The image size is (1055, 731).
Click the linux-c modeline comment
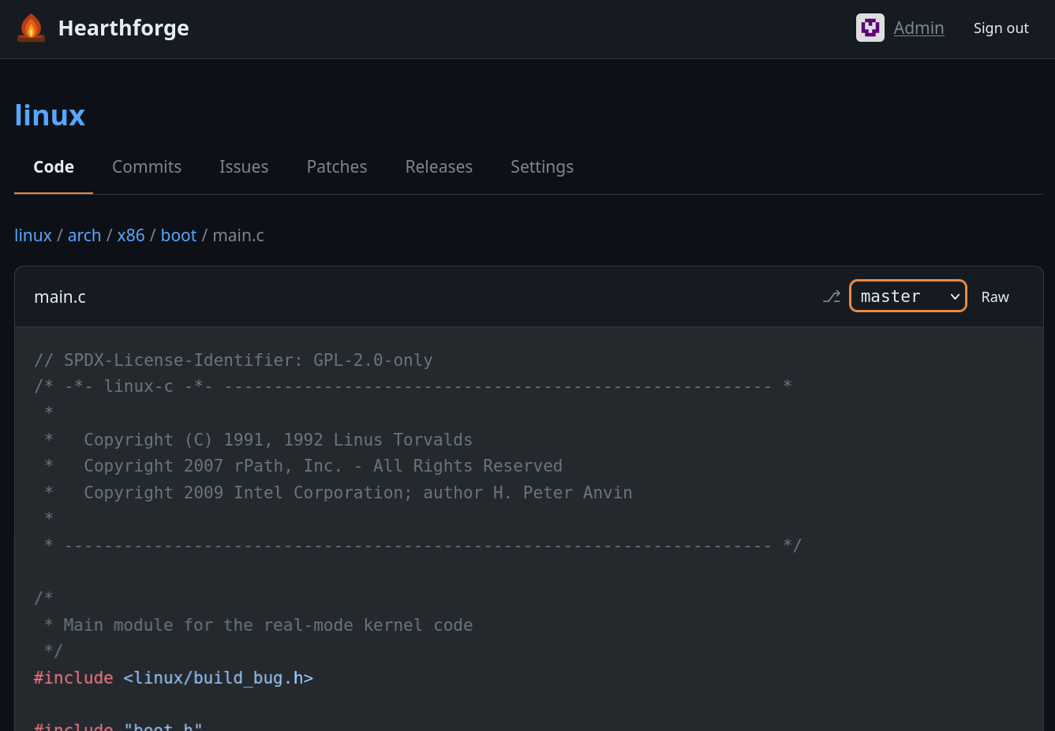pos(413,386)
